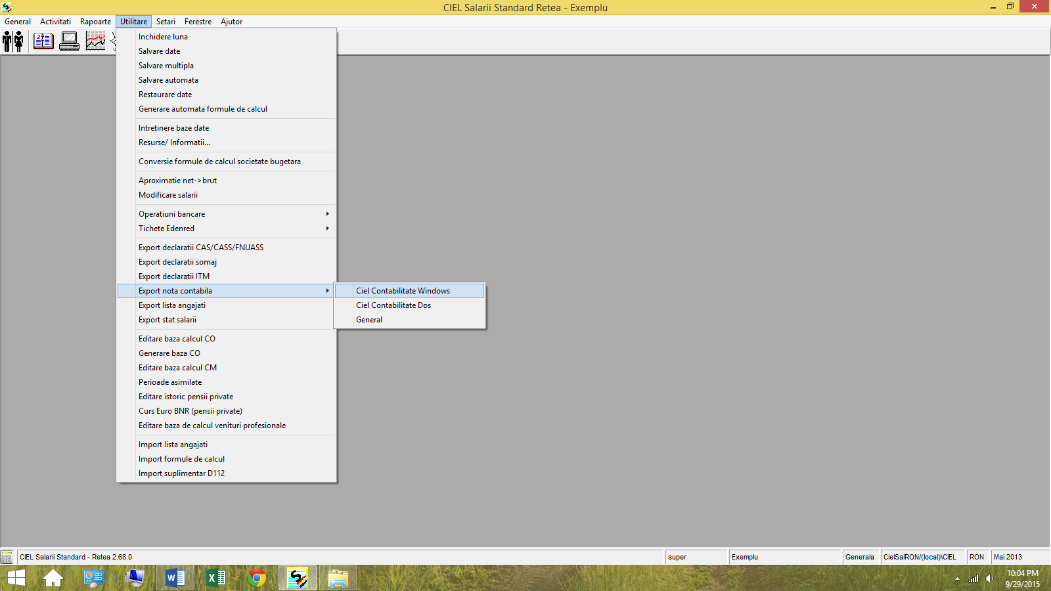Open the control panel taskbar icon
Viewport: 1051px width, 591px height.
(94, 578)
